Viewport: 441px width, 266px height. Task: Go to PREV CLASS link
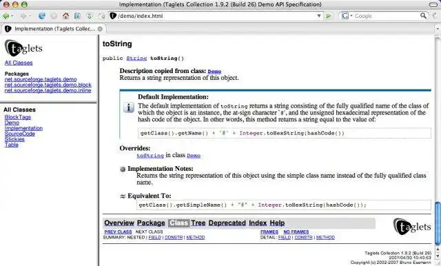coord(118,232)
